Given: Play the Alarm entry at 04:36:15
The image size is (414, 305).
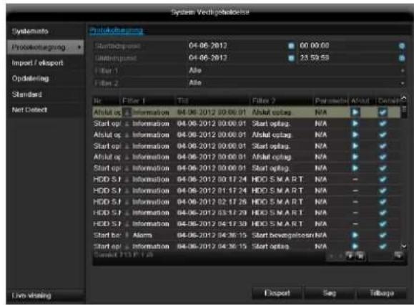Looking at the screenshot, I should (x=355, y=236).
